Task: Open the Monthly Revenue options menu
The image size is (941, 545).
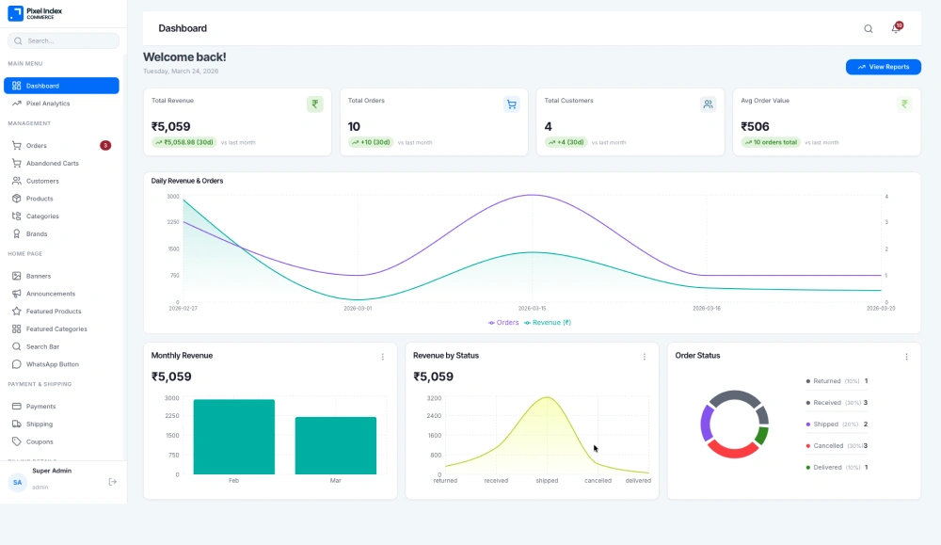Action: (382, 357)
